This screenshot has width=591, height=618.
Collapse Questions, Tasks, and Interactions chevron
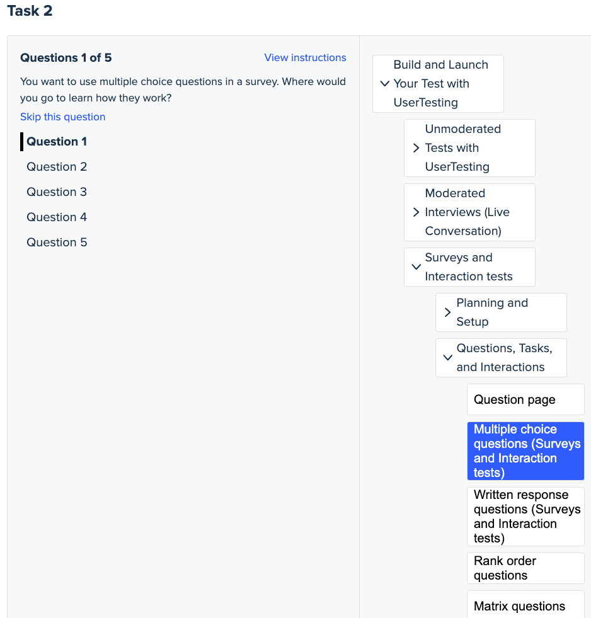point(447,358)
